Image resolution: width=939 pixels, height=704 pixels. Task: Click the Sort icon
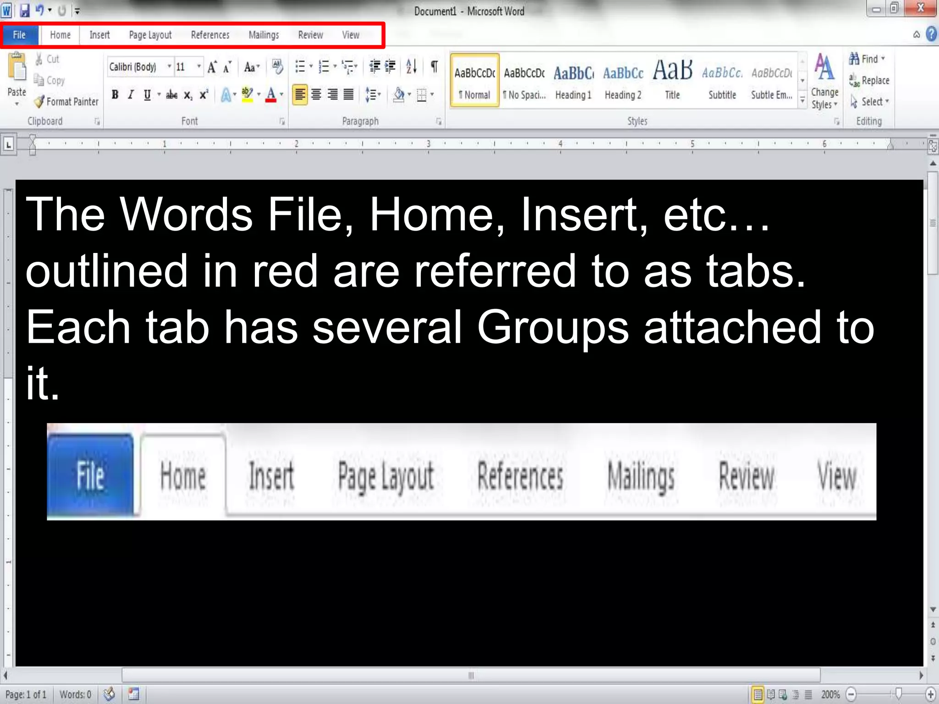pos(411,67)
